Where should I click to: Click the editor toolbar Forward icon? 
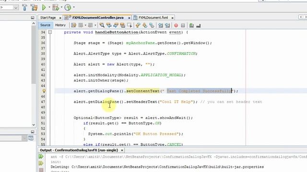[x=90, y=25]
